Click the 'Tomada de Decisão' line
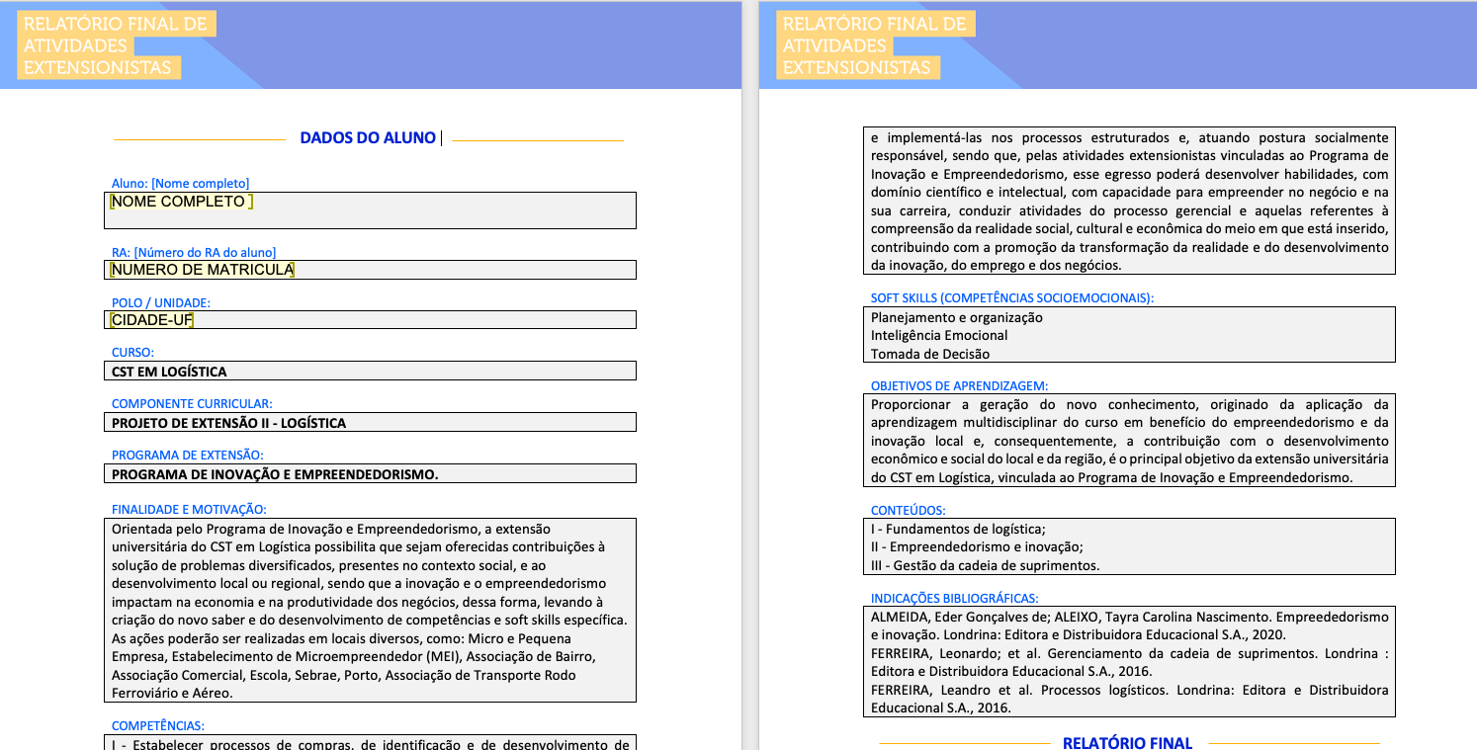This screenshot has height=750, width=1477. 929,354
